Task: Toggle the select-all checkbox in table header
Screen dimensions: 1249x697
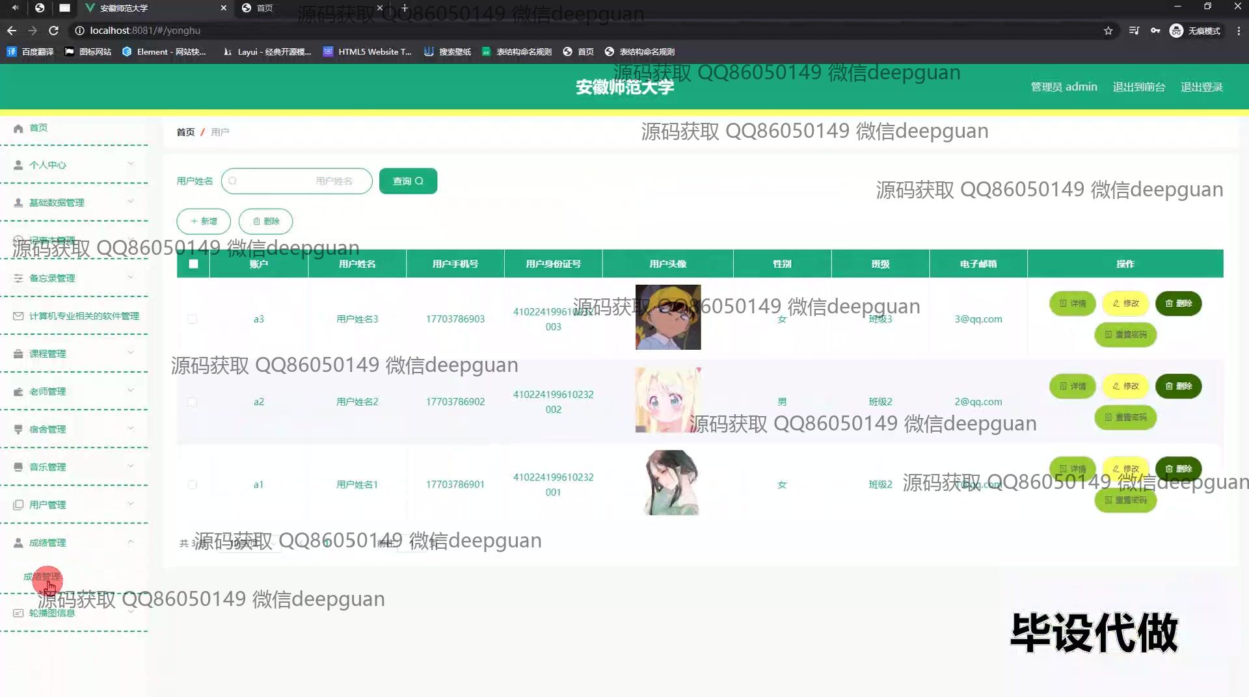Action: pos(193,264)
